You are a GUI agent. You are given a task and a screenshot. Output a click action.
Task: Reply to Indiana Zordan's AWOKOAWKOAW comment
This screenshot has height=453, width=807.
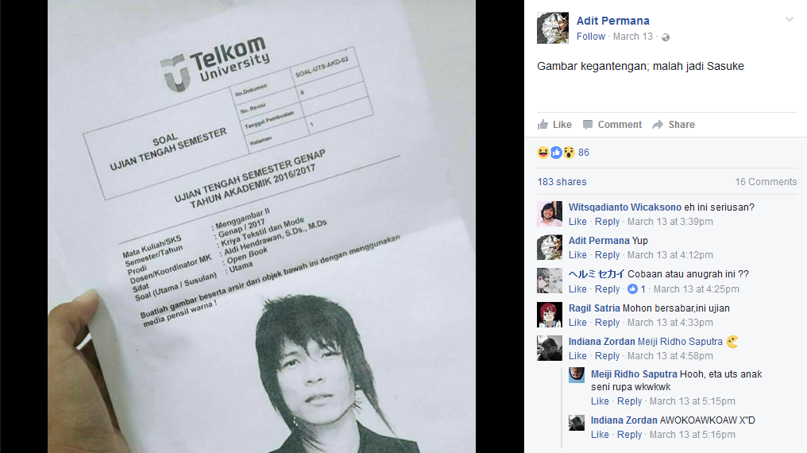pyautogui.click(x=629, y=435)
